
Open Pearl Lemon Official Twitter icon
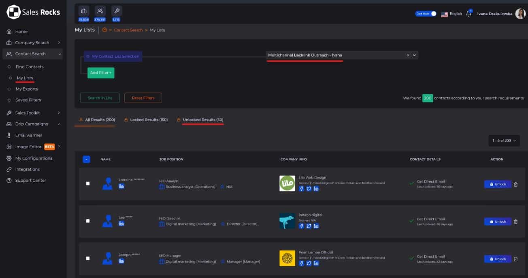click(309, 263)
